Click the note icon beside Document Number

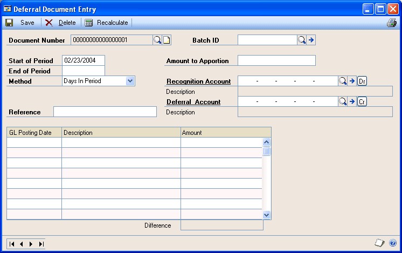point(167,40)
